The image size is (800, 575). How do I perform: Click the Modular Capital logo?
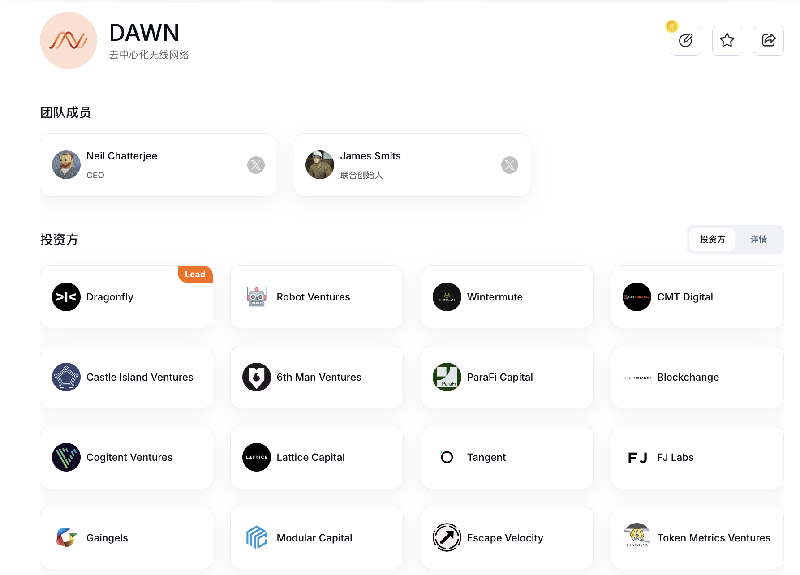tap(257, 538)
